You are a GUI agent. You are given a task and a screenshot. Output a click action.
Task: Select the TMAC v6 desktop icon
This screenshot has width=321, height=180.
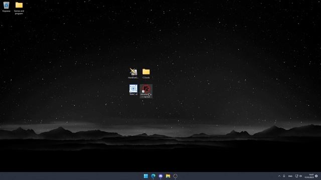click(x=133, y=90)
